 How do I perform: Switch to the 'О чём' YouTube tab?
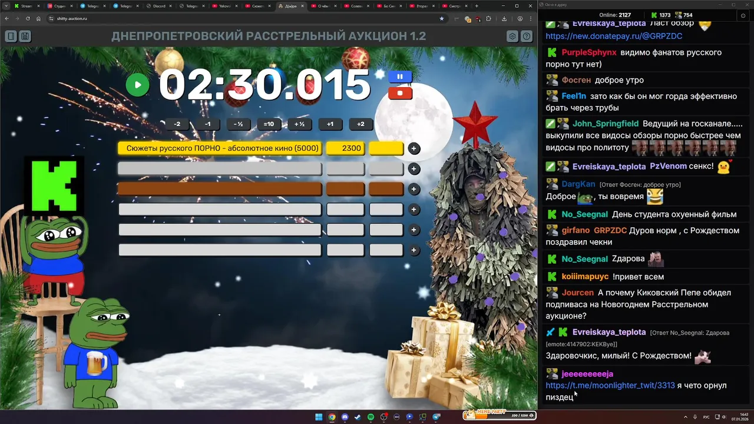323,6
